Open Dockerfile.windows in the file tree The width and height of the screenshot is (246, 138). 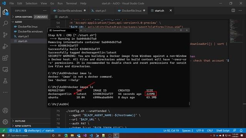30,31
